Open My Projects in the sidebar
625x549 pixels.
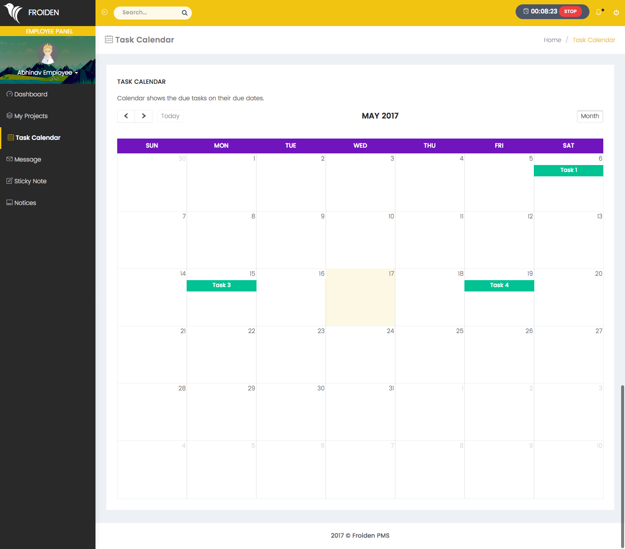[x=30, y=116]
